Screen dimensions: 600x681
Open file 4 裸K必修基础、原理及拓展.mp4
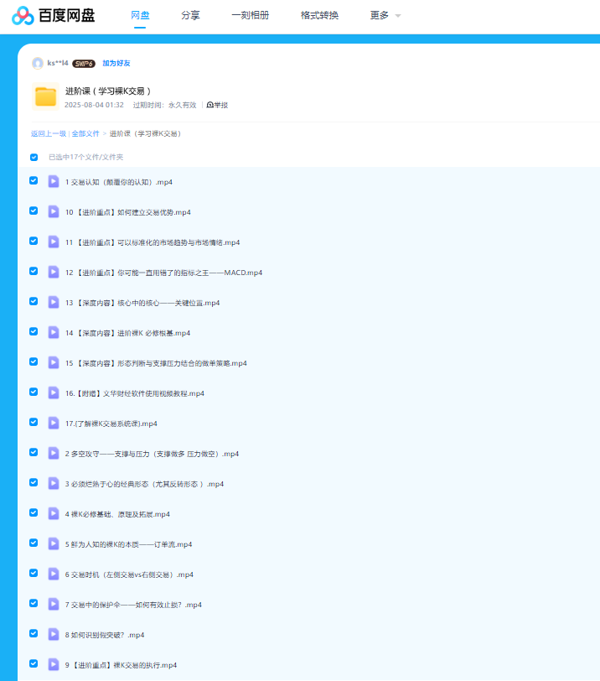tap(117, 514)
